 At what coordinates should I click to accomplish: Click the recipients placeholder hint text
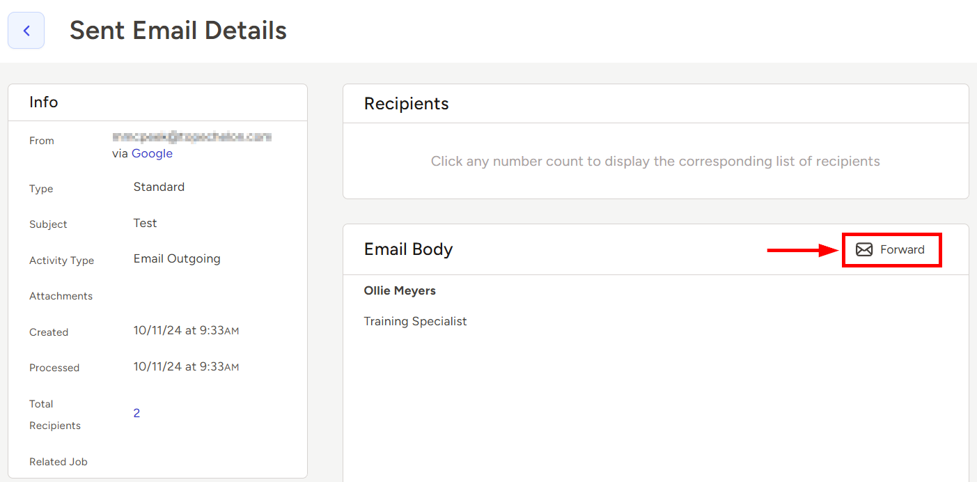[655, 162]
